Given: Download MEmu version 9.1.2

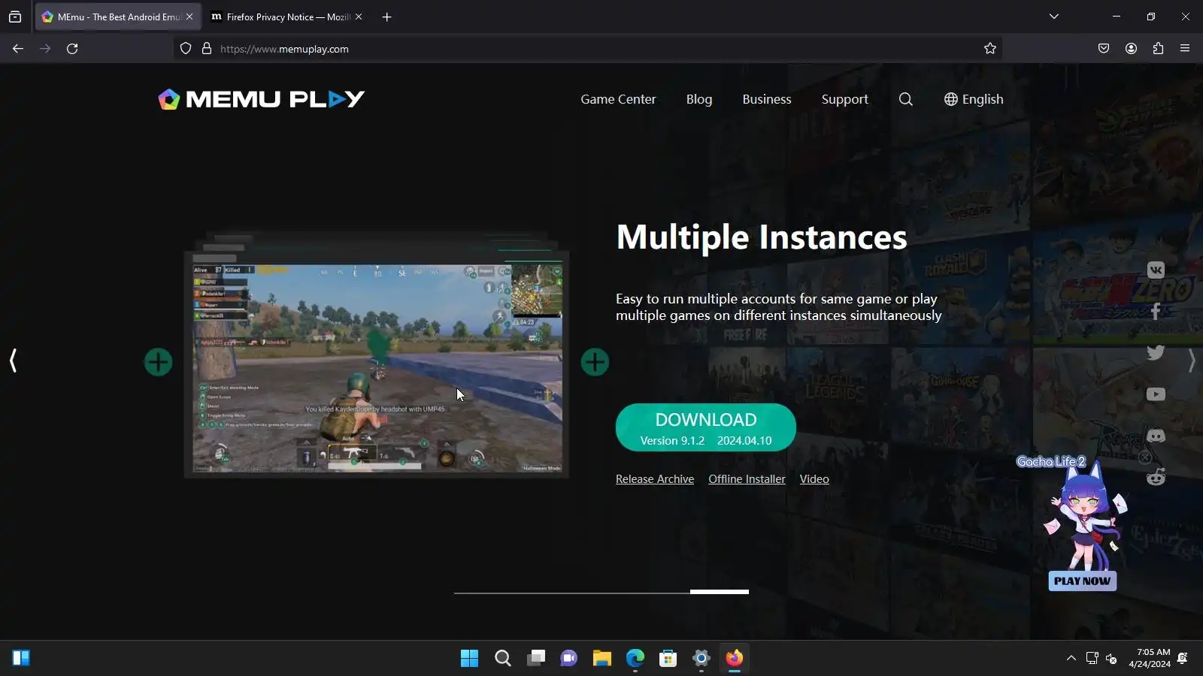Looking at the screenshot, I should click(706, 427).
